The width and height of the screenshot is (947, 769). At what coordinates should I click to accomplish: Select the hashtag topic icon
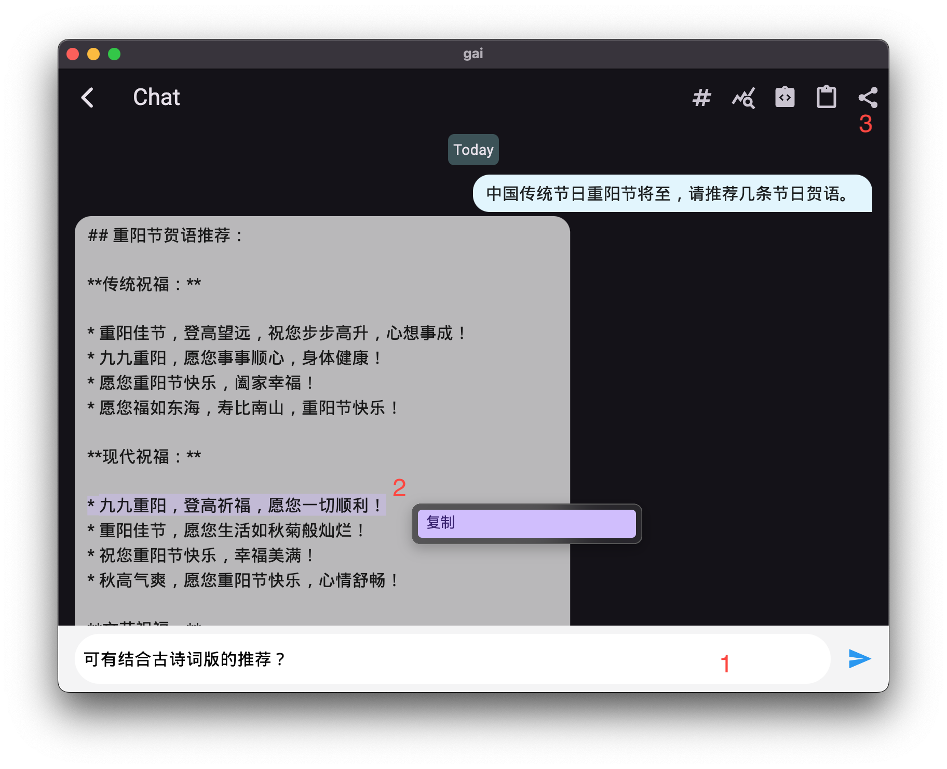[x=702, y=97]
